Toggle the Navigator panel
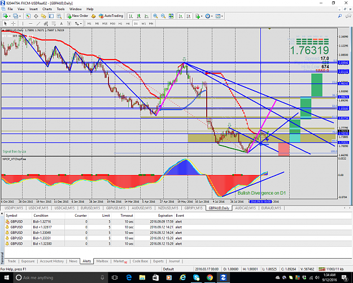353x283 pixels. pyautogui.click(x=43, y=16)
